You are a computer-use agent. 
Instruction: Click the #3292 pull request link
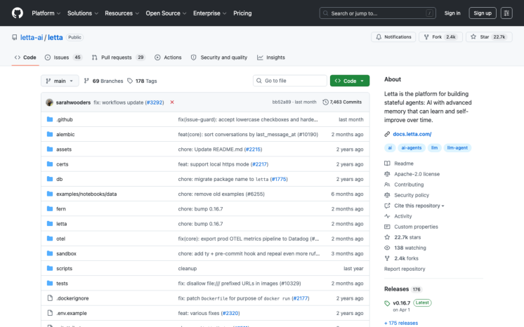[x=155, y=102]
